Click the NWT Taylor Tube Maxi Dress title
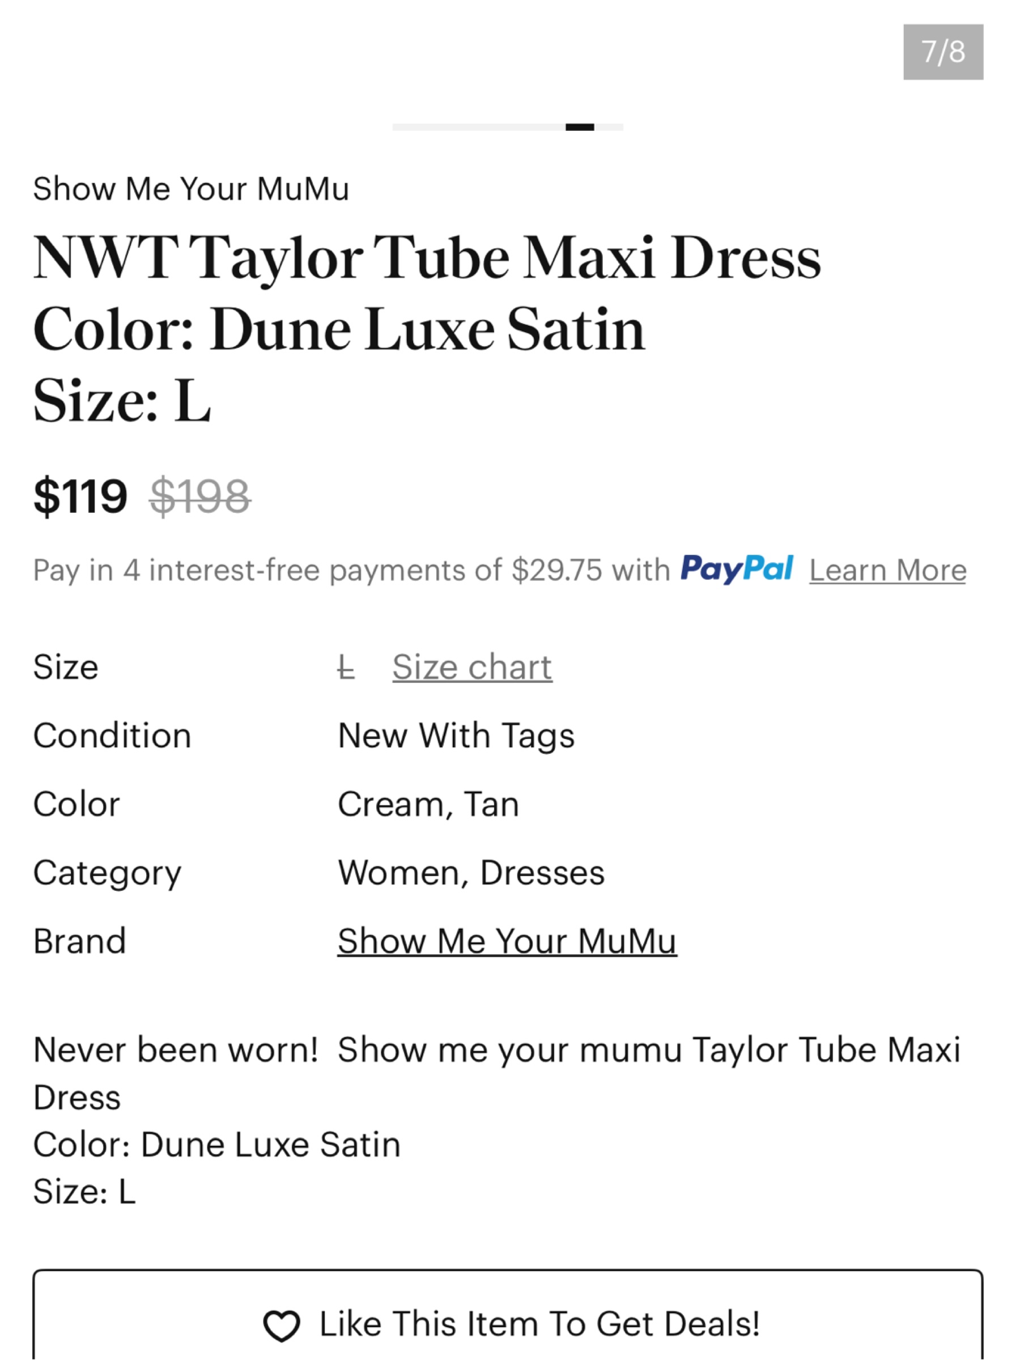This screenshot has width=1016, height=1360. pyautogui.click(x=427, y=258)
